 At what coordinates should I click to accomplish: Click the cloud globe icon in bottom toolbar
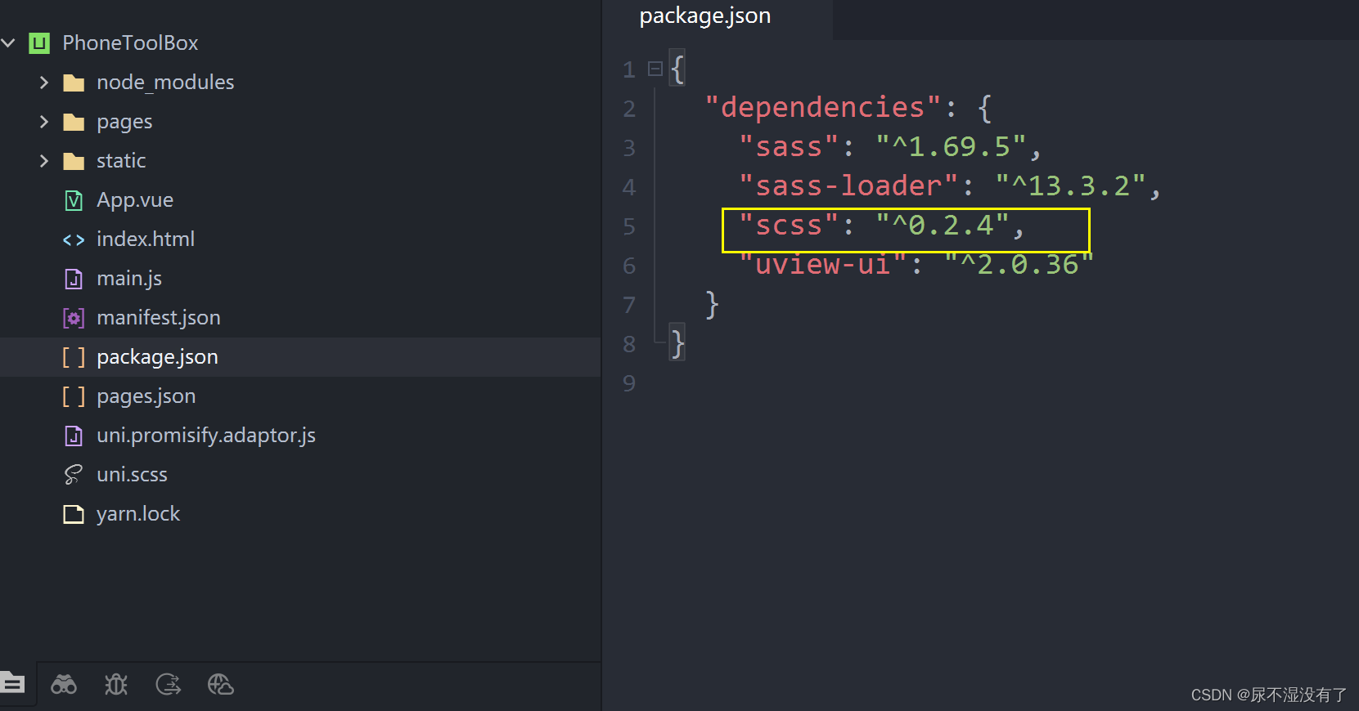(x=220, y=684)
